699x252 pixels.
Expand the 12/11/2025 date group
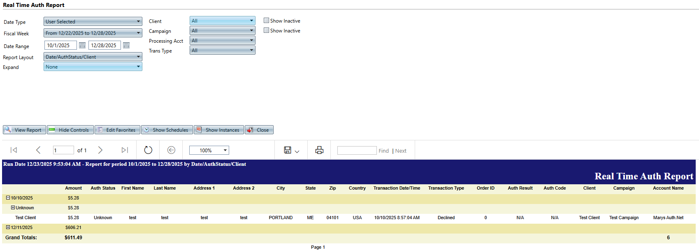[x=8, y=227]
